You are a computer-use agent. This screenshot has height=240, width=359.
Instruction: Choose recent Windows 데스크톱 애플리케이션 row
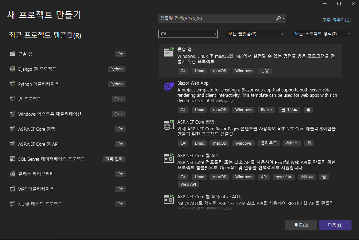[x=67, y=114]
